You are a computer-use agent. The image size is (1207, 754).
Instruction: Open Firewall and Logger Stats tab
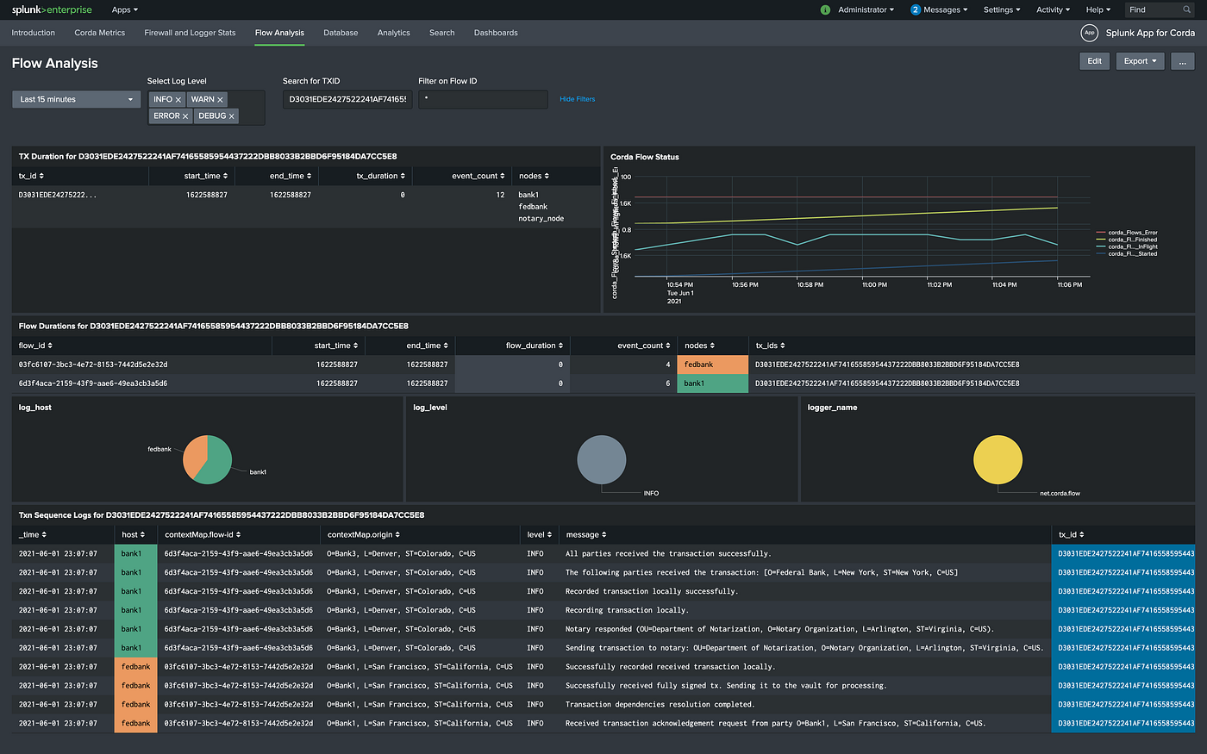coord(190,33)
